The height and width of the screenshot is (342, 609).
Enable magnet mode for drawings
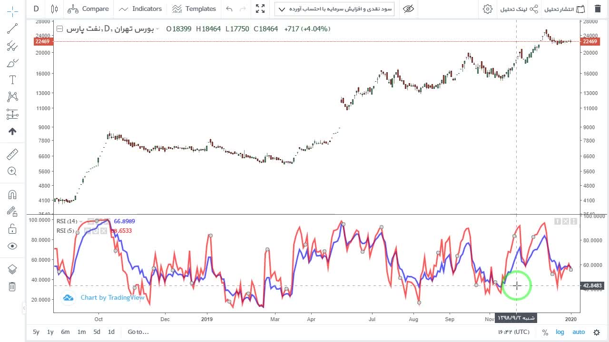(x=12, y=194)
